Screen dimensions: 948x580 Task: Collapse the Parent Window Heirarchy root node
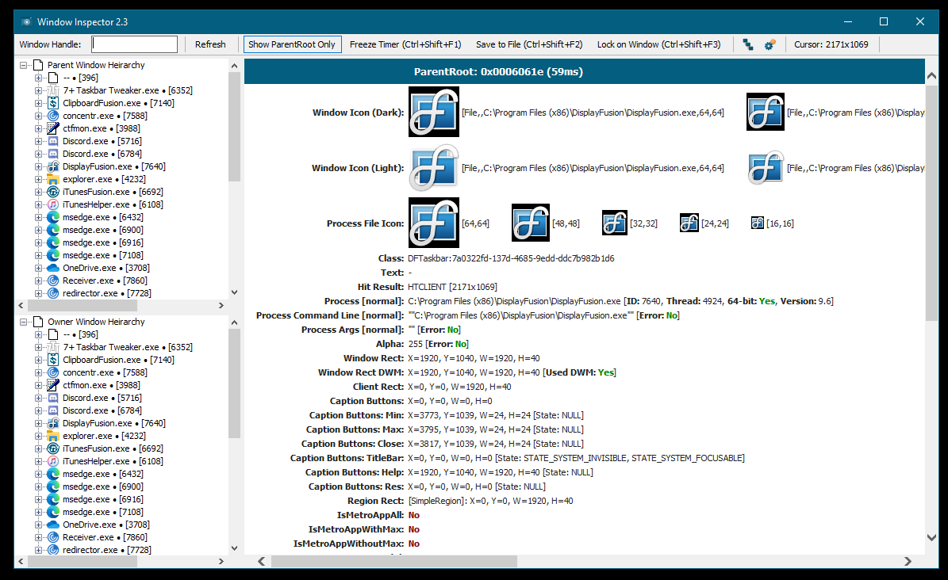(24, 65)
